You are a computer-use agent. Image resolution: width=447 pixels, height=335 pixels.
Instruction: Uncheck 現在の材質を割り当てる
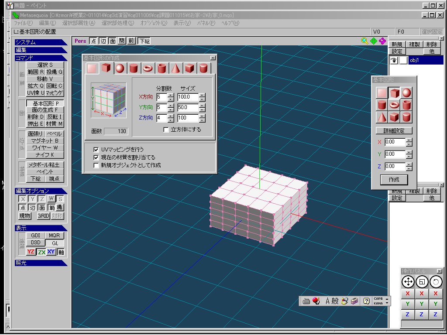pyautogui.click(x=96, y=157)
